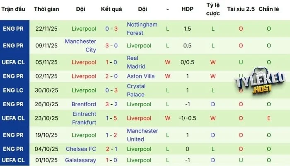
Task: Select the "Tài xỉu 2.5" header
Action: click(x=241, y=9)
